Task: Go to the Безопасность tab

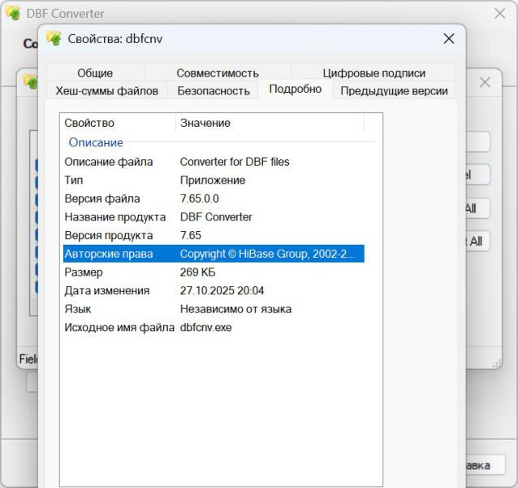Action: 214,90
